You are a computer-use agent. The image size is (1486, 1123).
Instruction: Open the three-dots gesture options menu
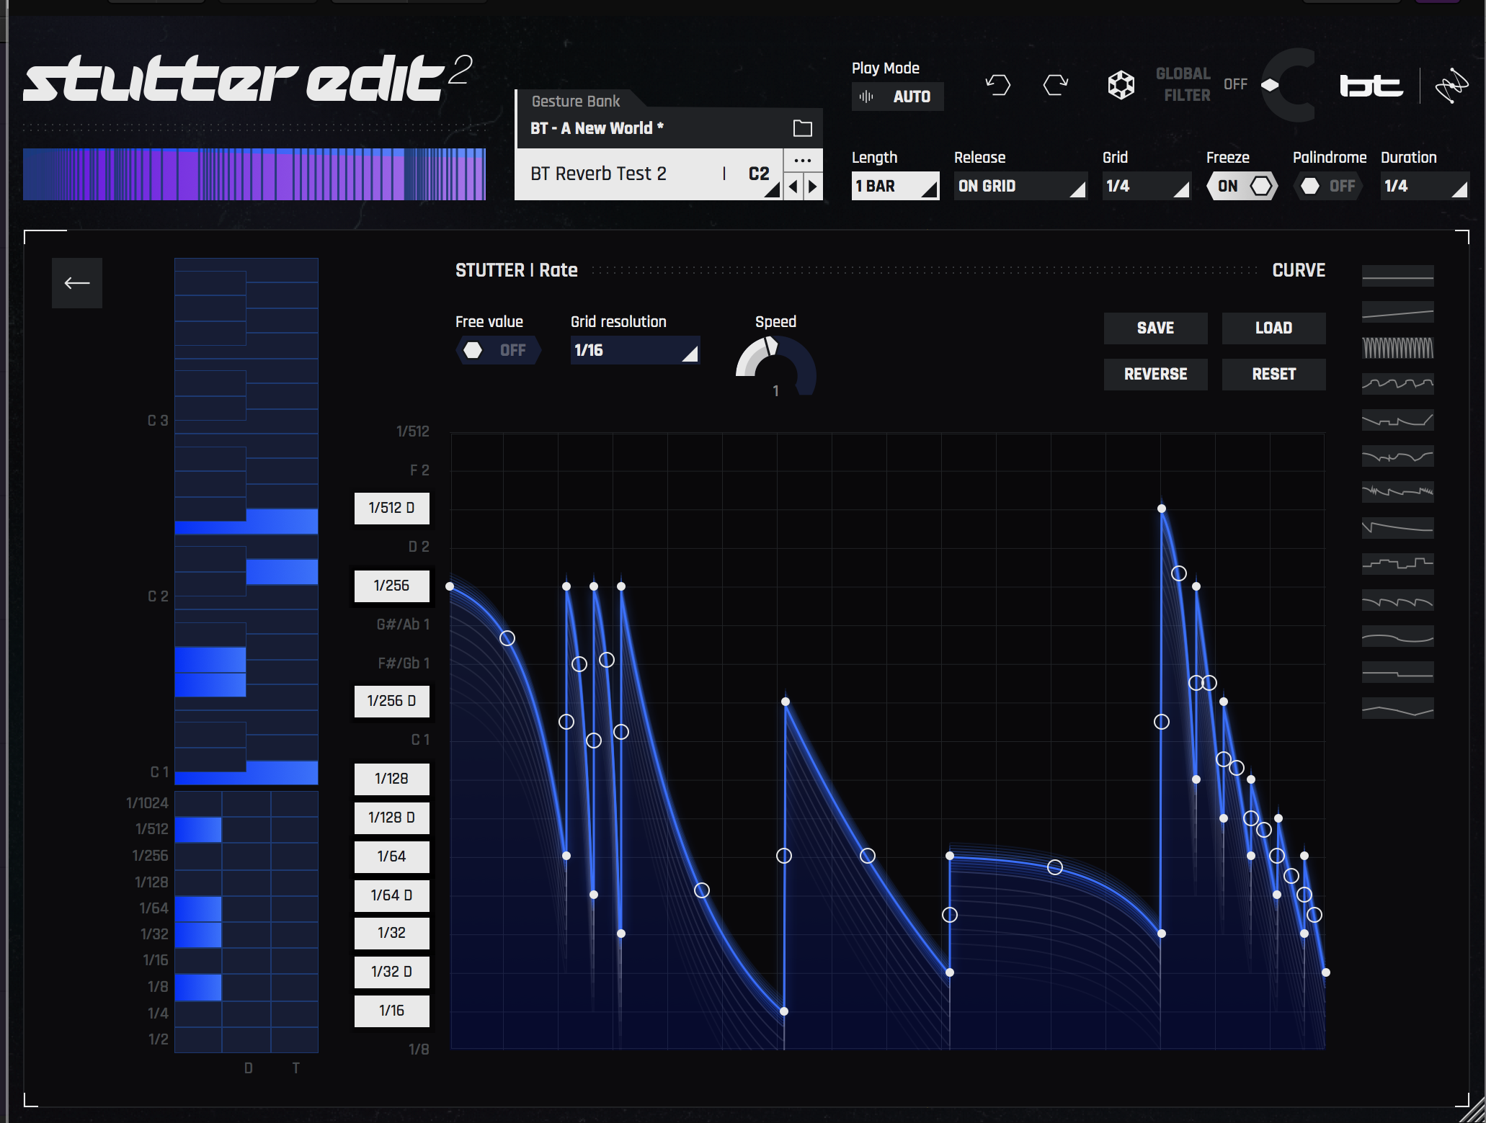(802, 161)
